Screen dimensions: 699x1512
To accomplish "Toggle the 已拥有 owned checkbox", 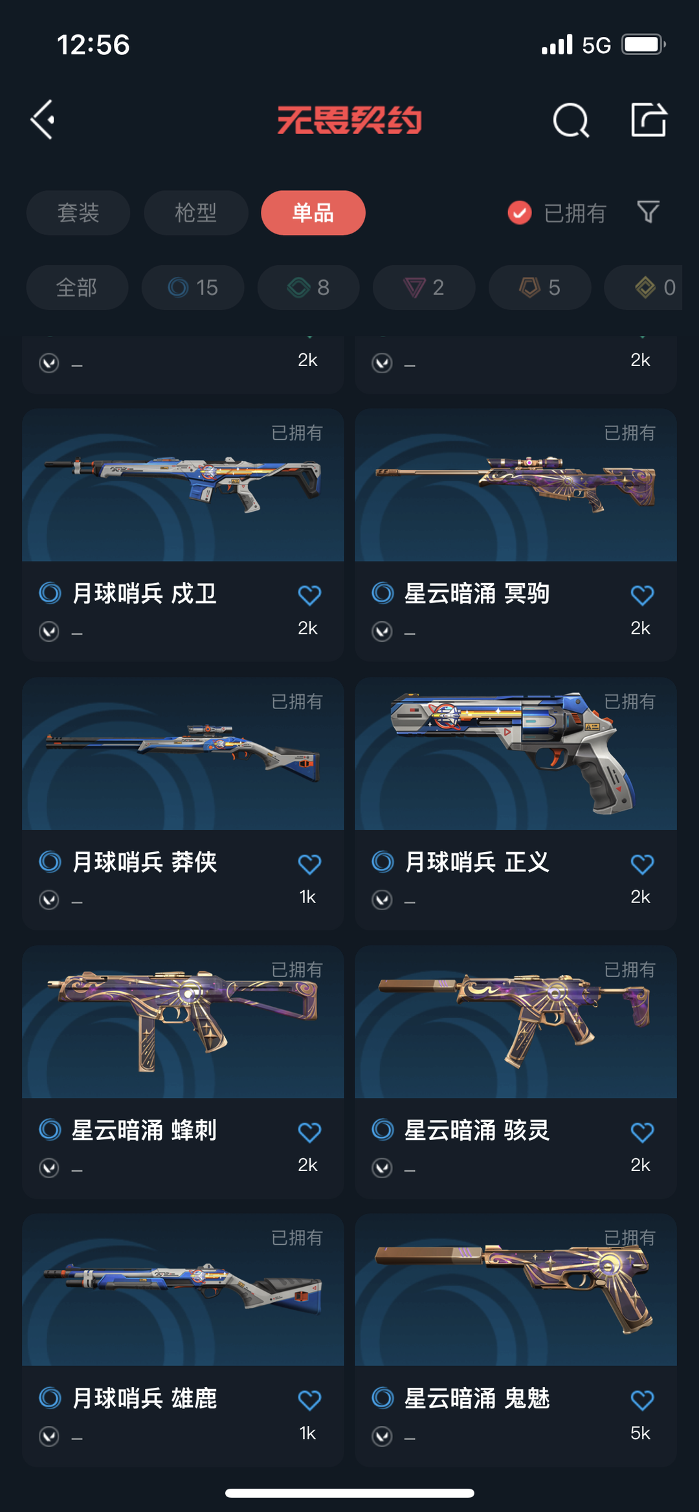I will (519, 212).
